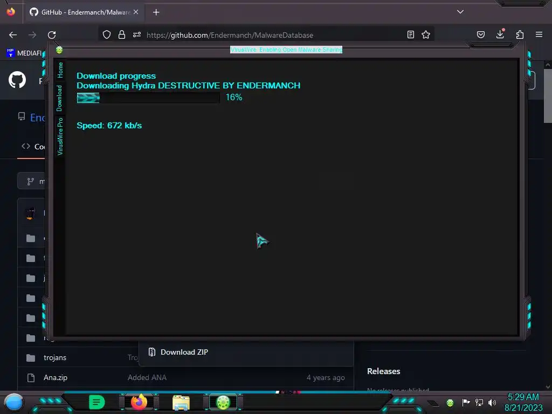552x414 pixels.
Task: Switch to the Download sidebar tab
Action: [59, 98]
